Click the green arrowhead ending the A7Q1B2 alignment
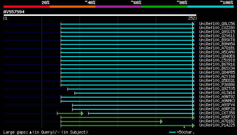This screenshot has height=135, width=237. 161,121
